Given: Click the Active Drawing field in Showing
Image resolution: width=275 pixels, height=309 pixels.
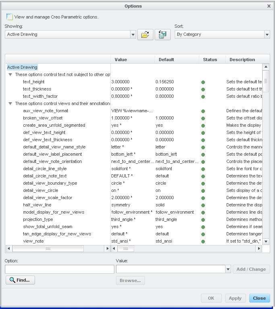Looking at the screenshot, I should [x=68, y=35].
